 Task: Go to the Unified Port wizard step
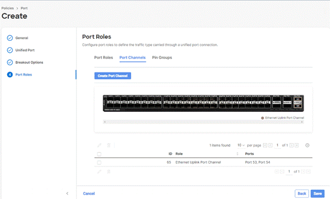[25, 50]
